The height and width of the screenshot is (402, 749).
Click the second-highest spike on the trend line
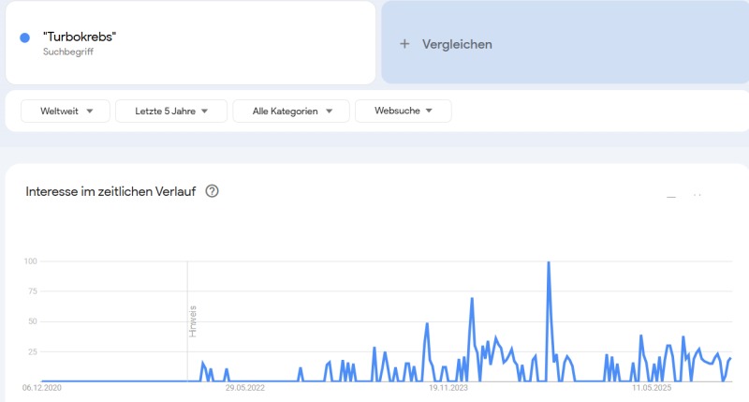pyautogui.click(x=472, y=299)
